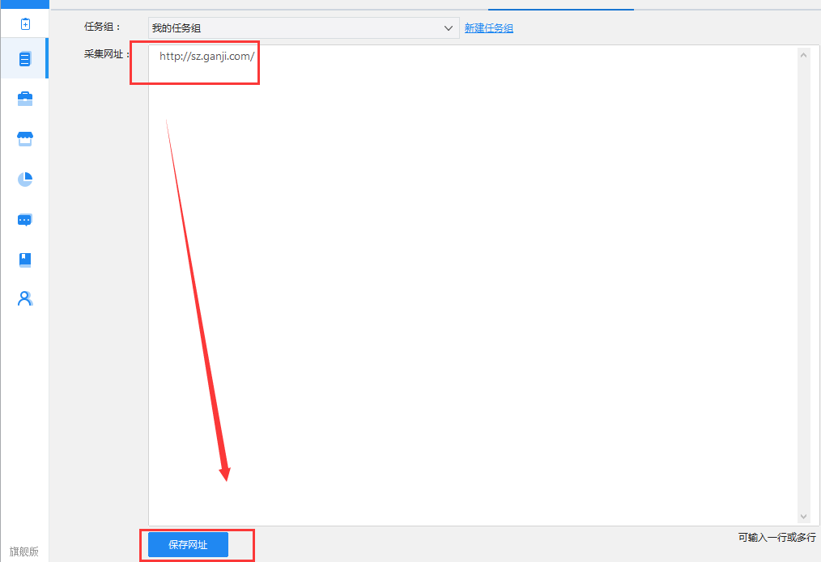
Task: Open the user account icon
Action: (x=25, y=298)
